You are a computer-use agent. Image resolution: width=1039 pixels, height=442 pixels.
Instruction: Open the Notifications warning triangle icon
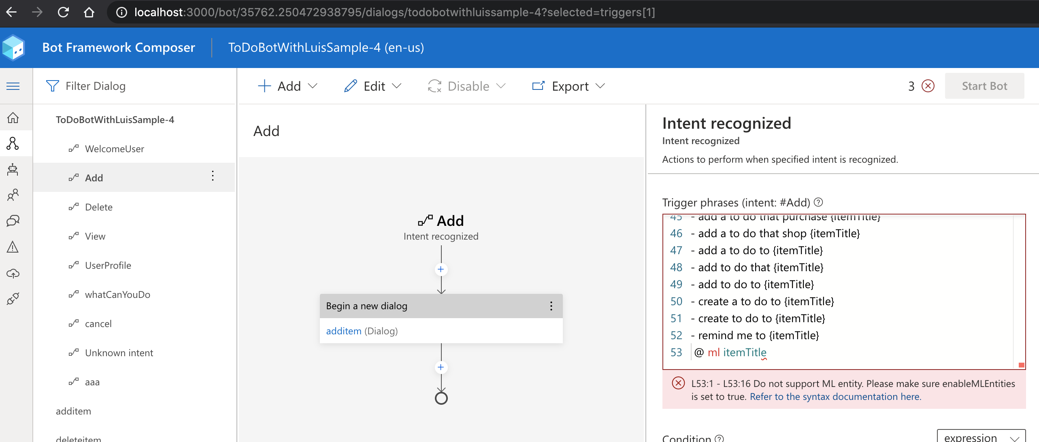tap(13, 247)
